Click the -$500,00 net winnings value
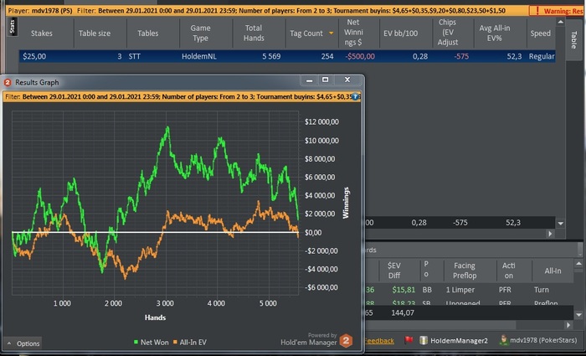This screenshot has height=356, width=586. 360,56
